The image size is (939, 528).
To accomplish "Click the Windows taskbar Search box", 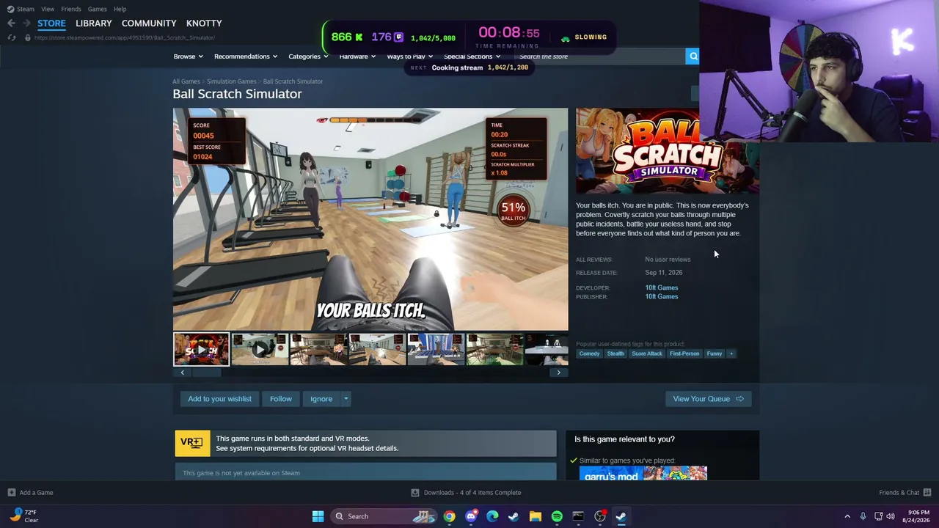I will [x=384, y=516].
